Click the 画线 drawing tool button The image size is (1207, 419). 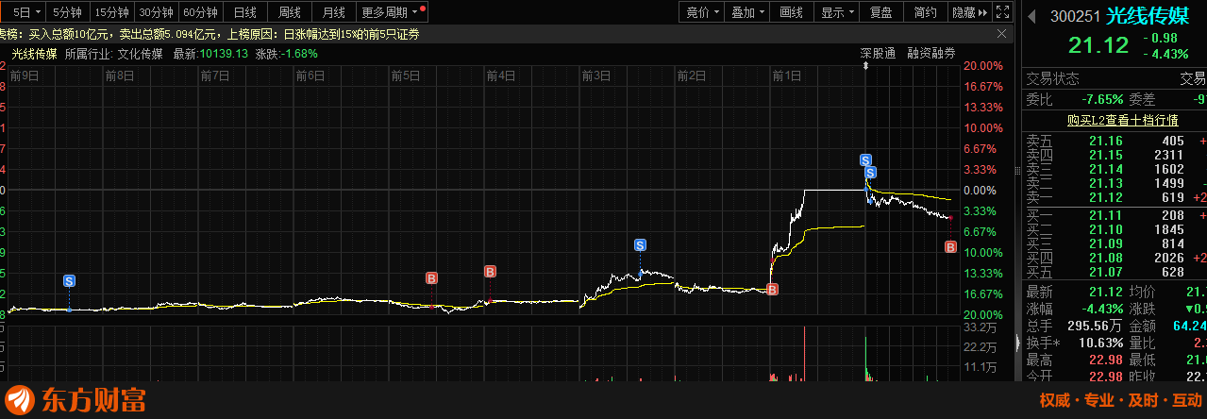(792, 12)
